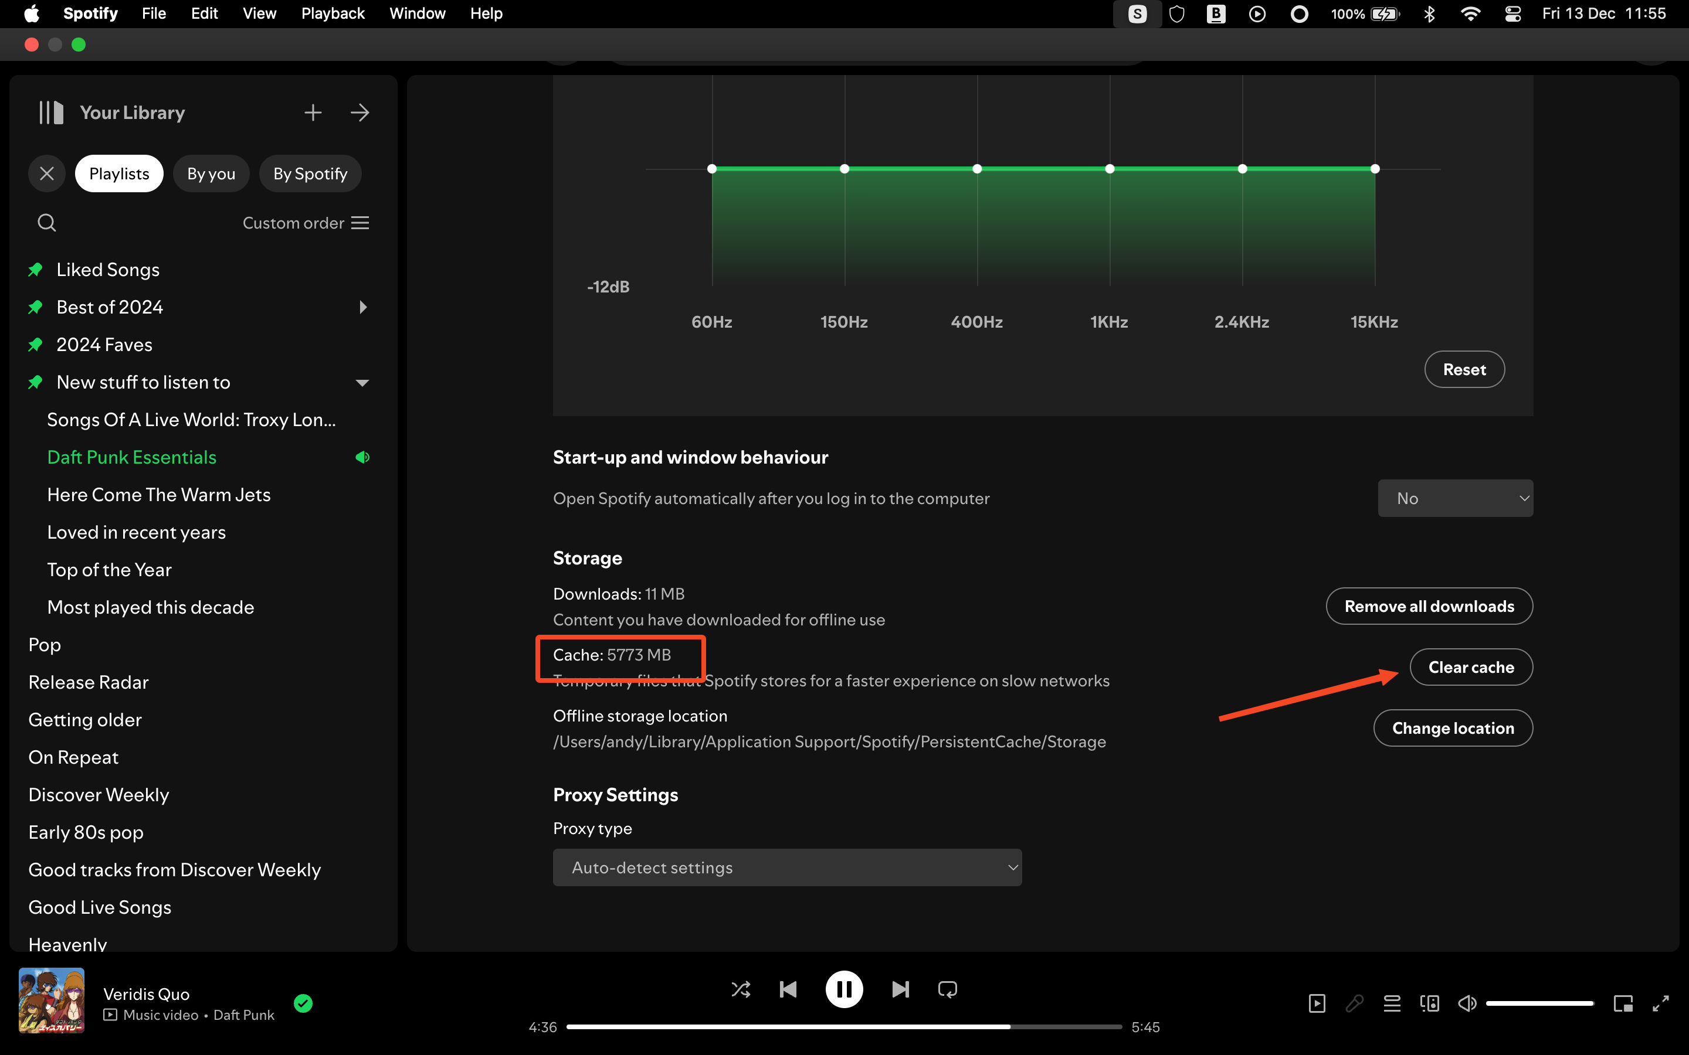Click the shuffle playback icon
Viewport: 1689px width, 1055px height.
[741, 989]
